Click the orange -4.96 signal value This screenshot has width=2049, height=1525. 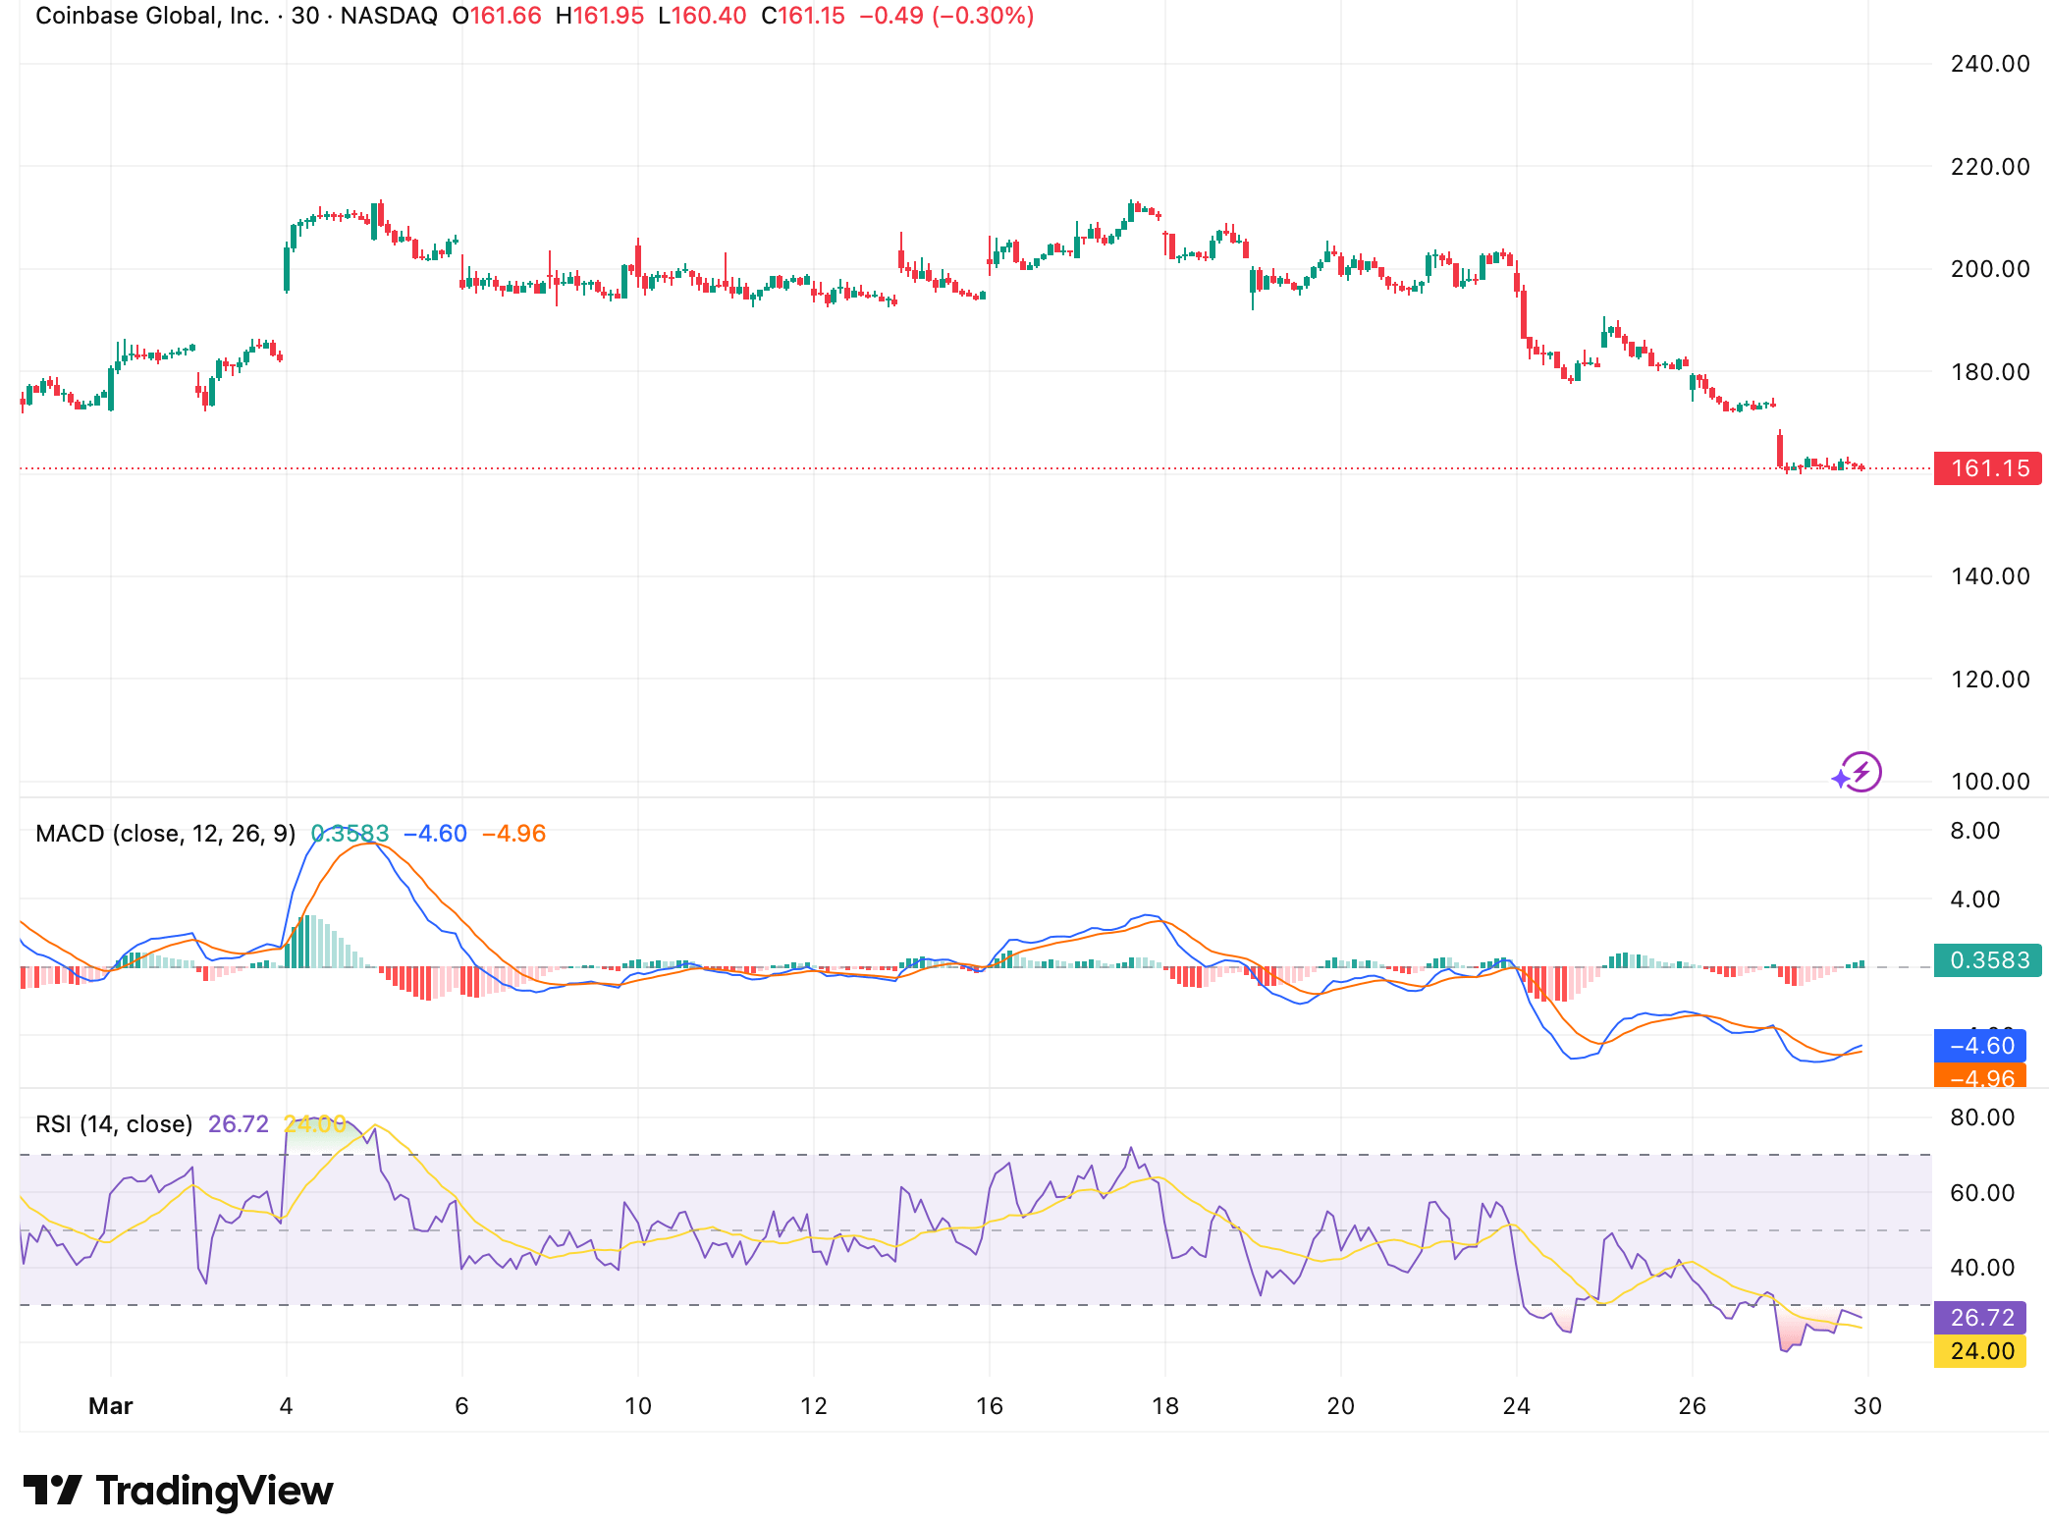point(515,833)
